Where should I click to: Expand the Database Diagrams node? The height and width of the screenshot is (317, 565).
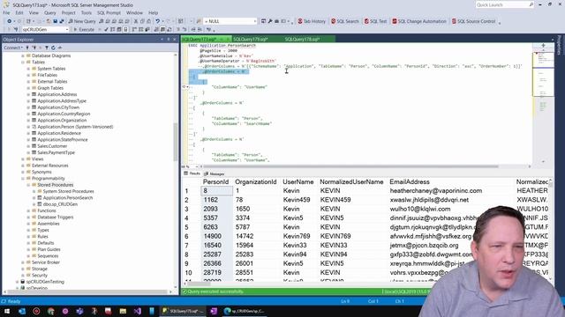point(23,55)
